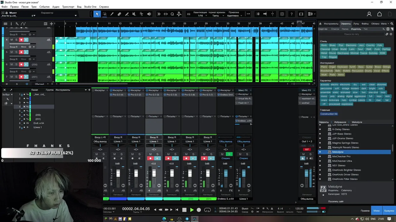396x222 pixels.
Task: Toggle monitor on track 7
Action: (26, 77)
